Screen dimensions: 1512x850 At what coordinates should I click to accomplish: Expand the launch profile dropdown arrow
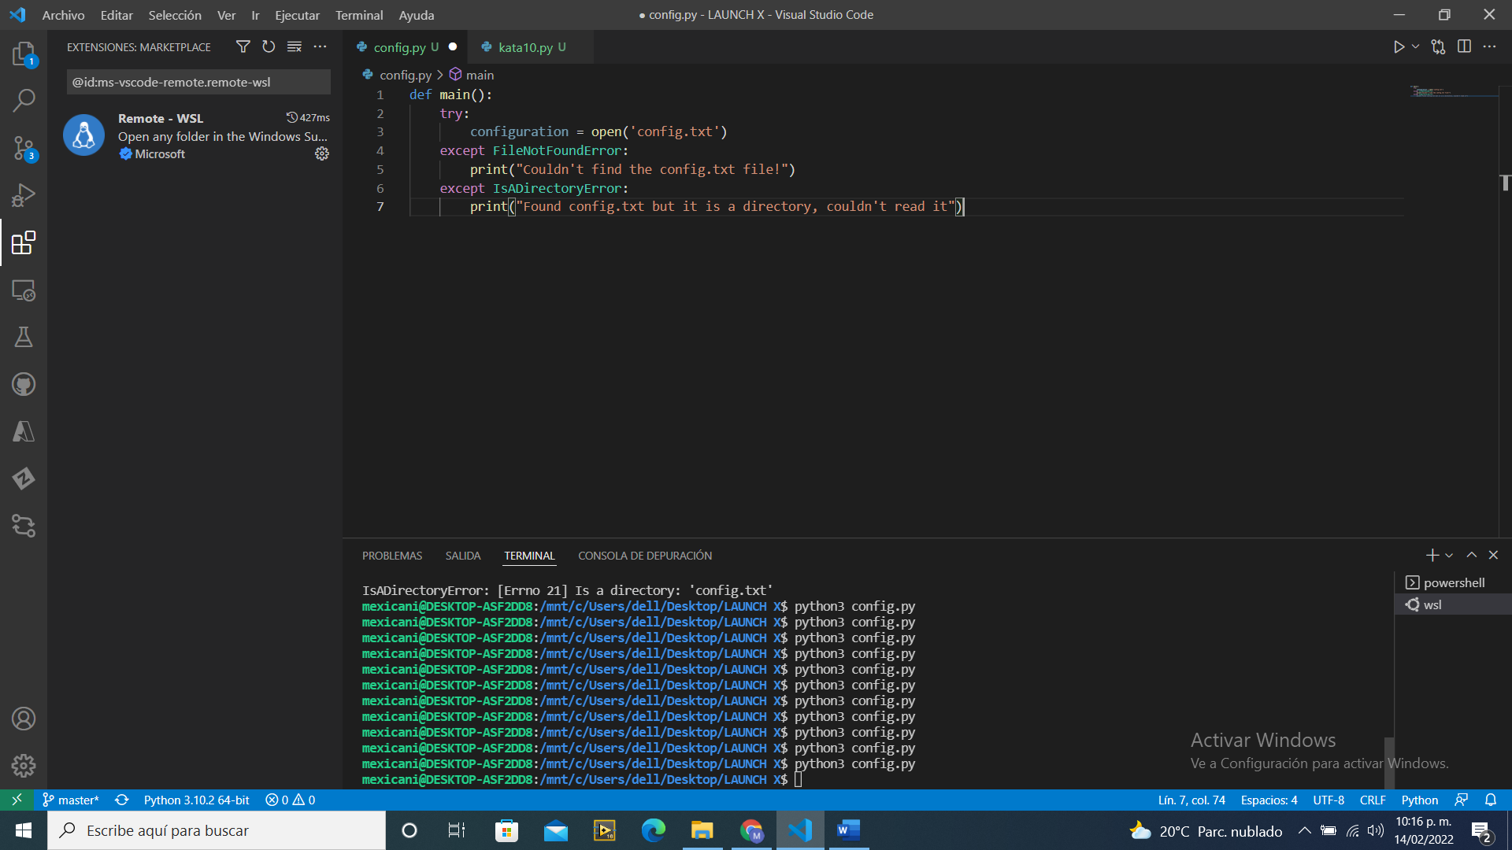(1449, 556)
